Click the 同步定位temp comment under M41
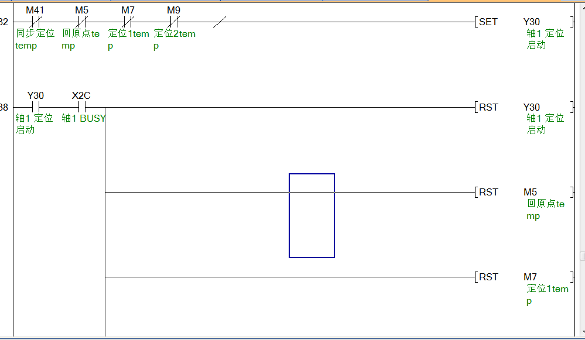The image size is (585, 340). [x=35, y=40]
